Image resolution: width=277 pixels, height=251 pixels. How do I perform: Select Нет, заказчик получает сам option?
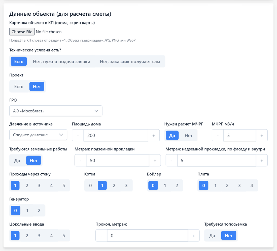click(x=130, y=61)
